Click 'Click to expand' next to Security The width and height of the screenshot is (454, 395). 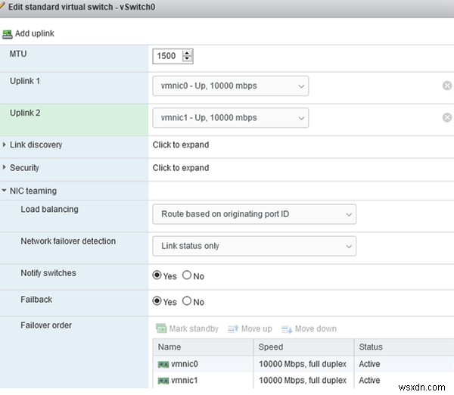tap(181, 168)
